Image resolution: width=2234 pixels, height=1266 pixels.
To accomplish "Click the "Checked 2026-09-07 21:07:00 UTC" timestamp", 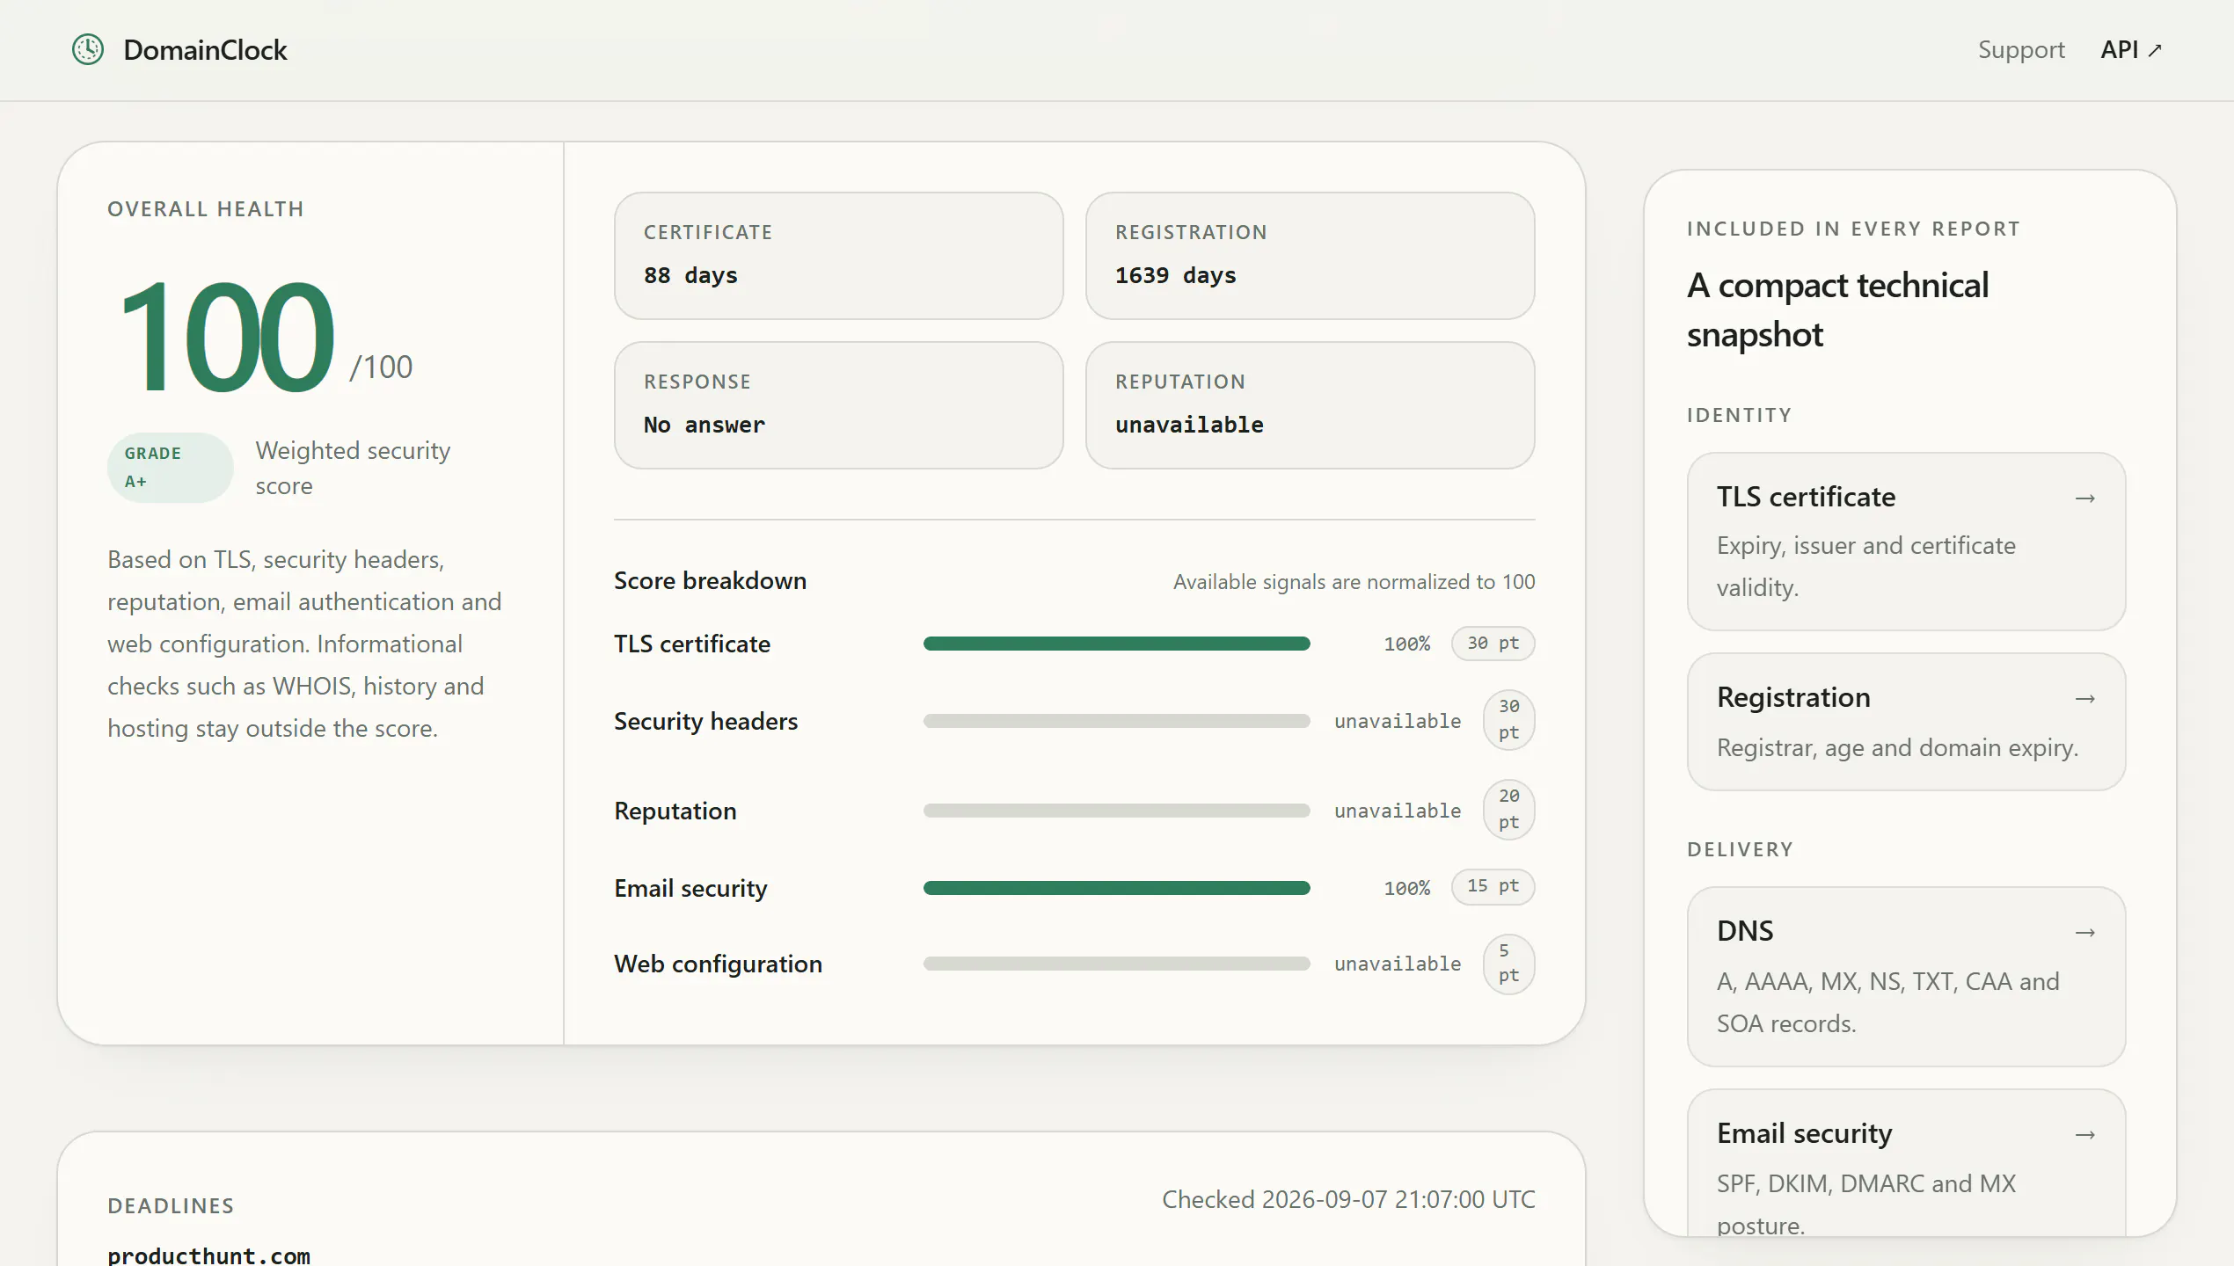I will (1348, 1200).
